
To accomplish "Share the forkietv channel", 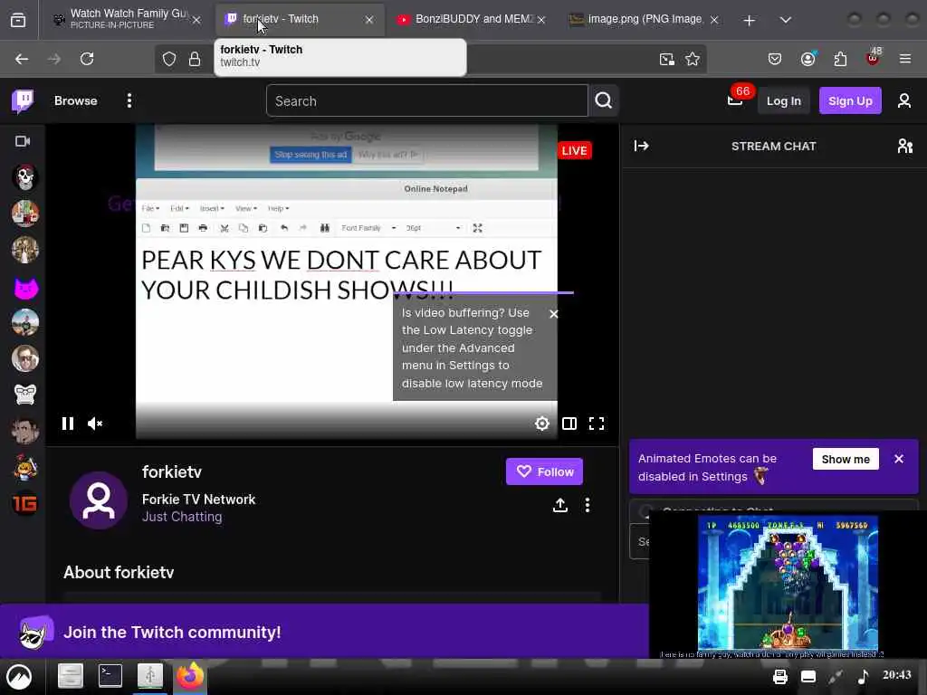I will click(x=559, y=505).
